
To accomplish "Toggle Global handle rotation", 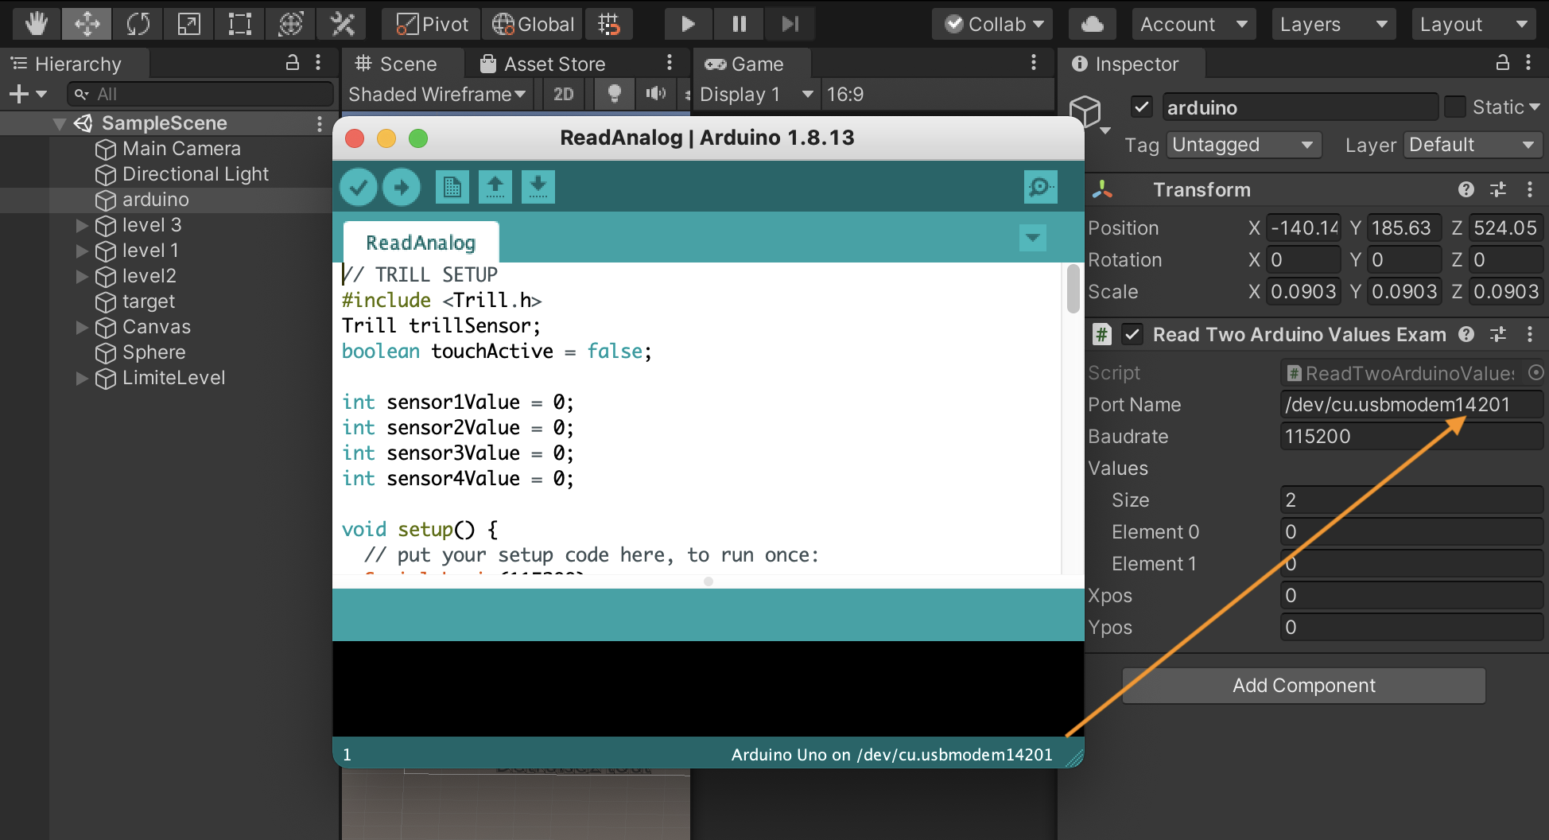I will point(533,24).
